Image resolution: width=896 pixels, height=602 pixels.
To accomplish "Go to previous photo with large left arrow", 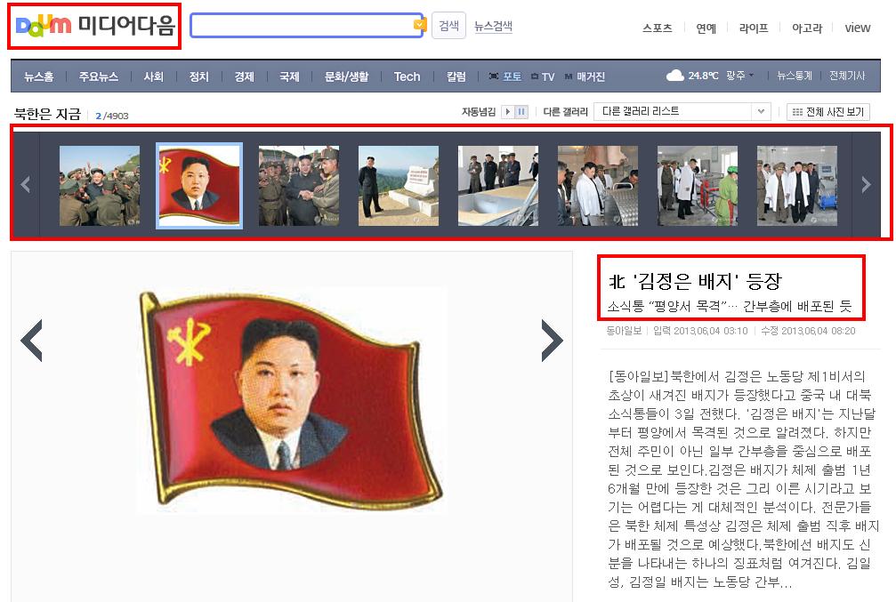I will 32,341.
